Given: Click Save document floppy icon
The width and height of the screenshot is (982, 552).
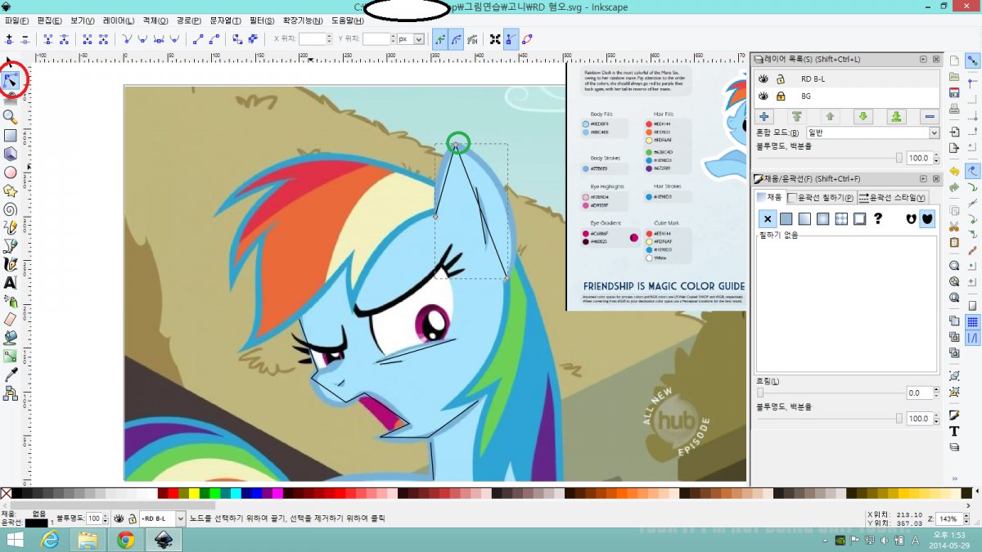Looking at the screenshot, I should coord(954,92).
